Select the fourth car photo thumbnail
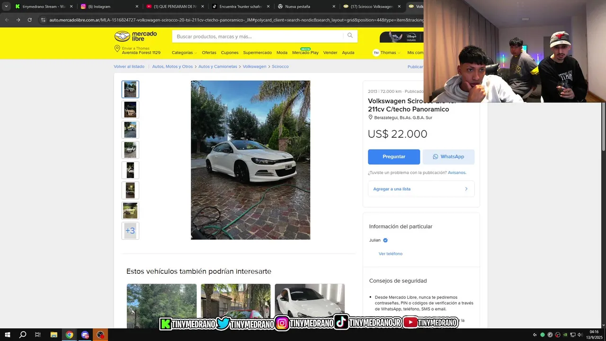The width and height of the screenshot is (606, 341). click(x=130, y=150)
